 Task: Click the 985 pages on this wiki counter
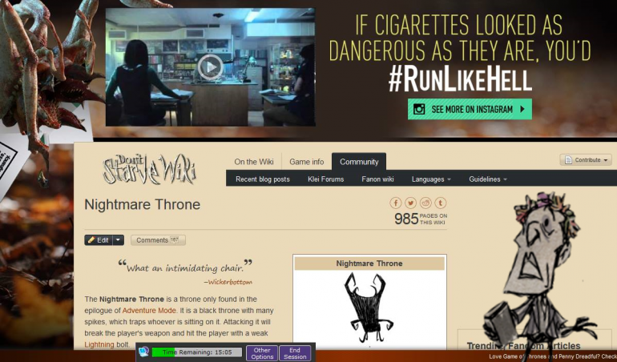420,219
